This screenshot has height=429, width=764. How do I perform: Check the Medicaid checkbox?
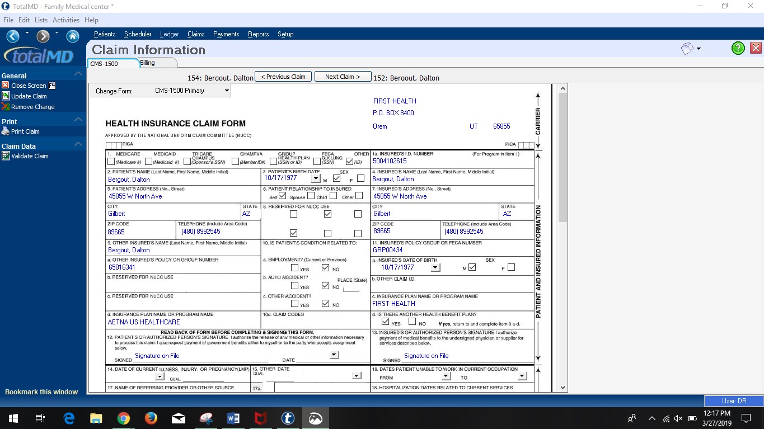point(148,162)
